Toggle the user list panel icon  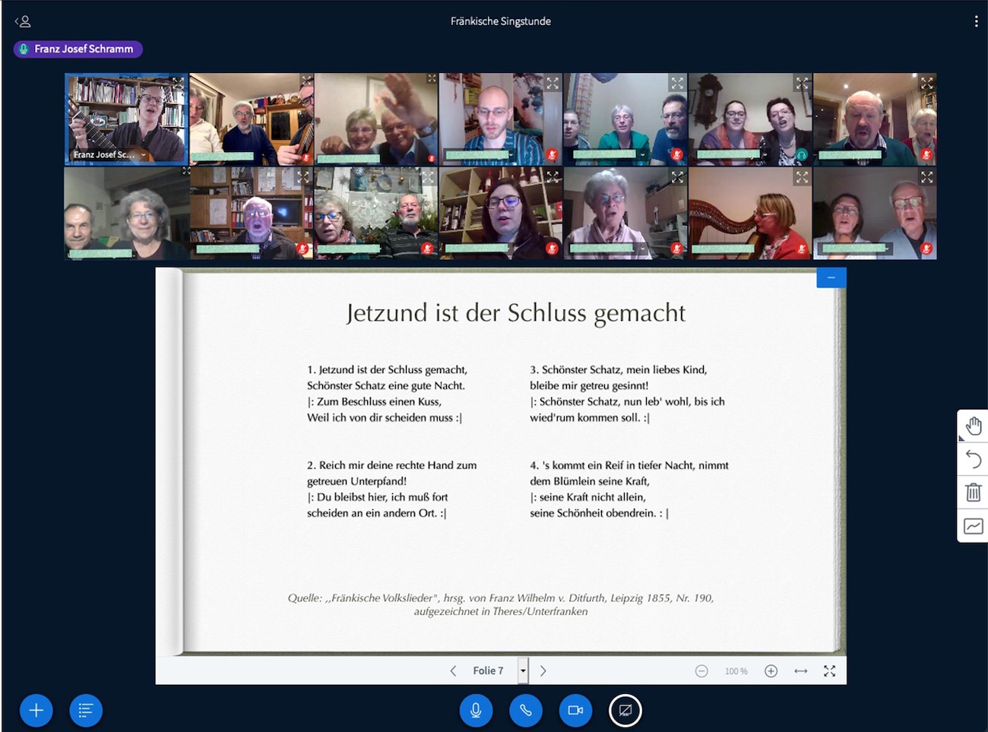[x=23, y=21]
